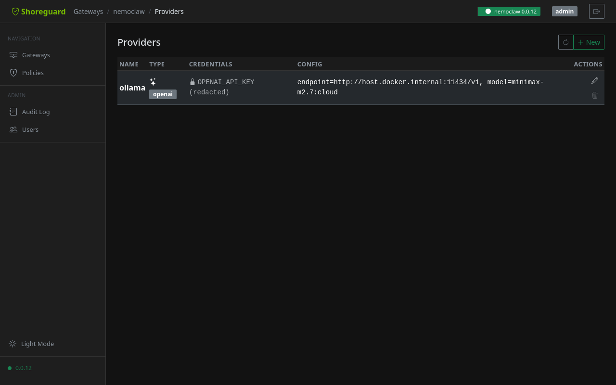Image resolution: width=616 pixels, height=385 pixels.
Task: Click the lock icon beside OPENAI_API_KEY
Action: coord(192,81)
